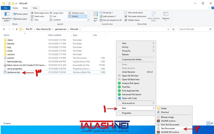Switch to the Share tab

pyautogui.click(x=25, y=8)
